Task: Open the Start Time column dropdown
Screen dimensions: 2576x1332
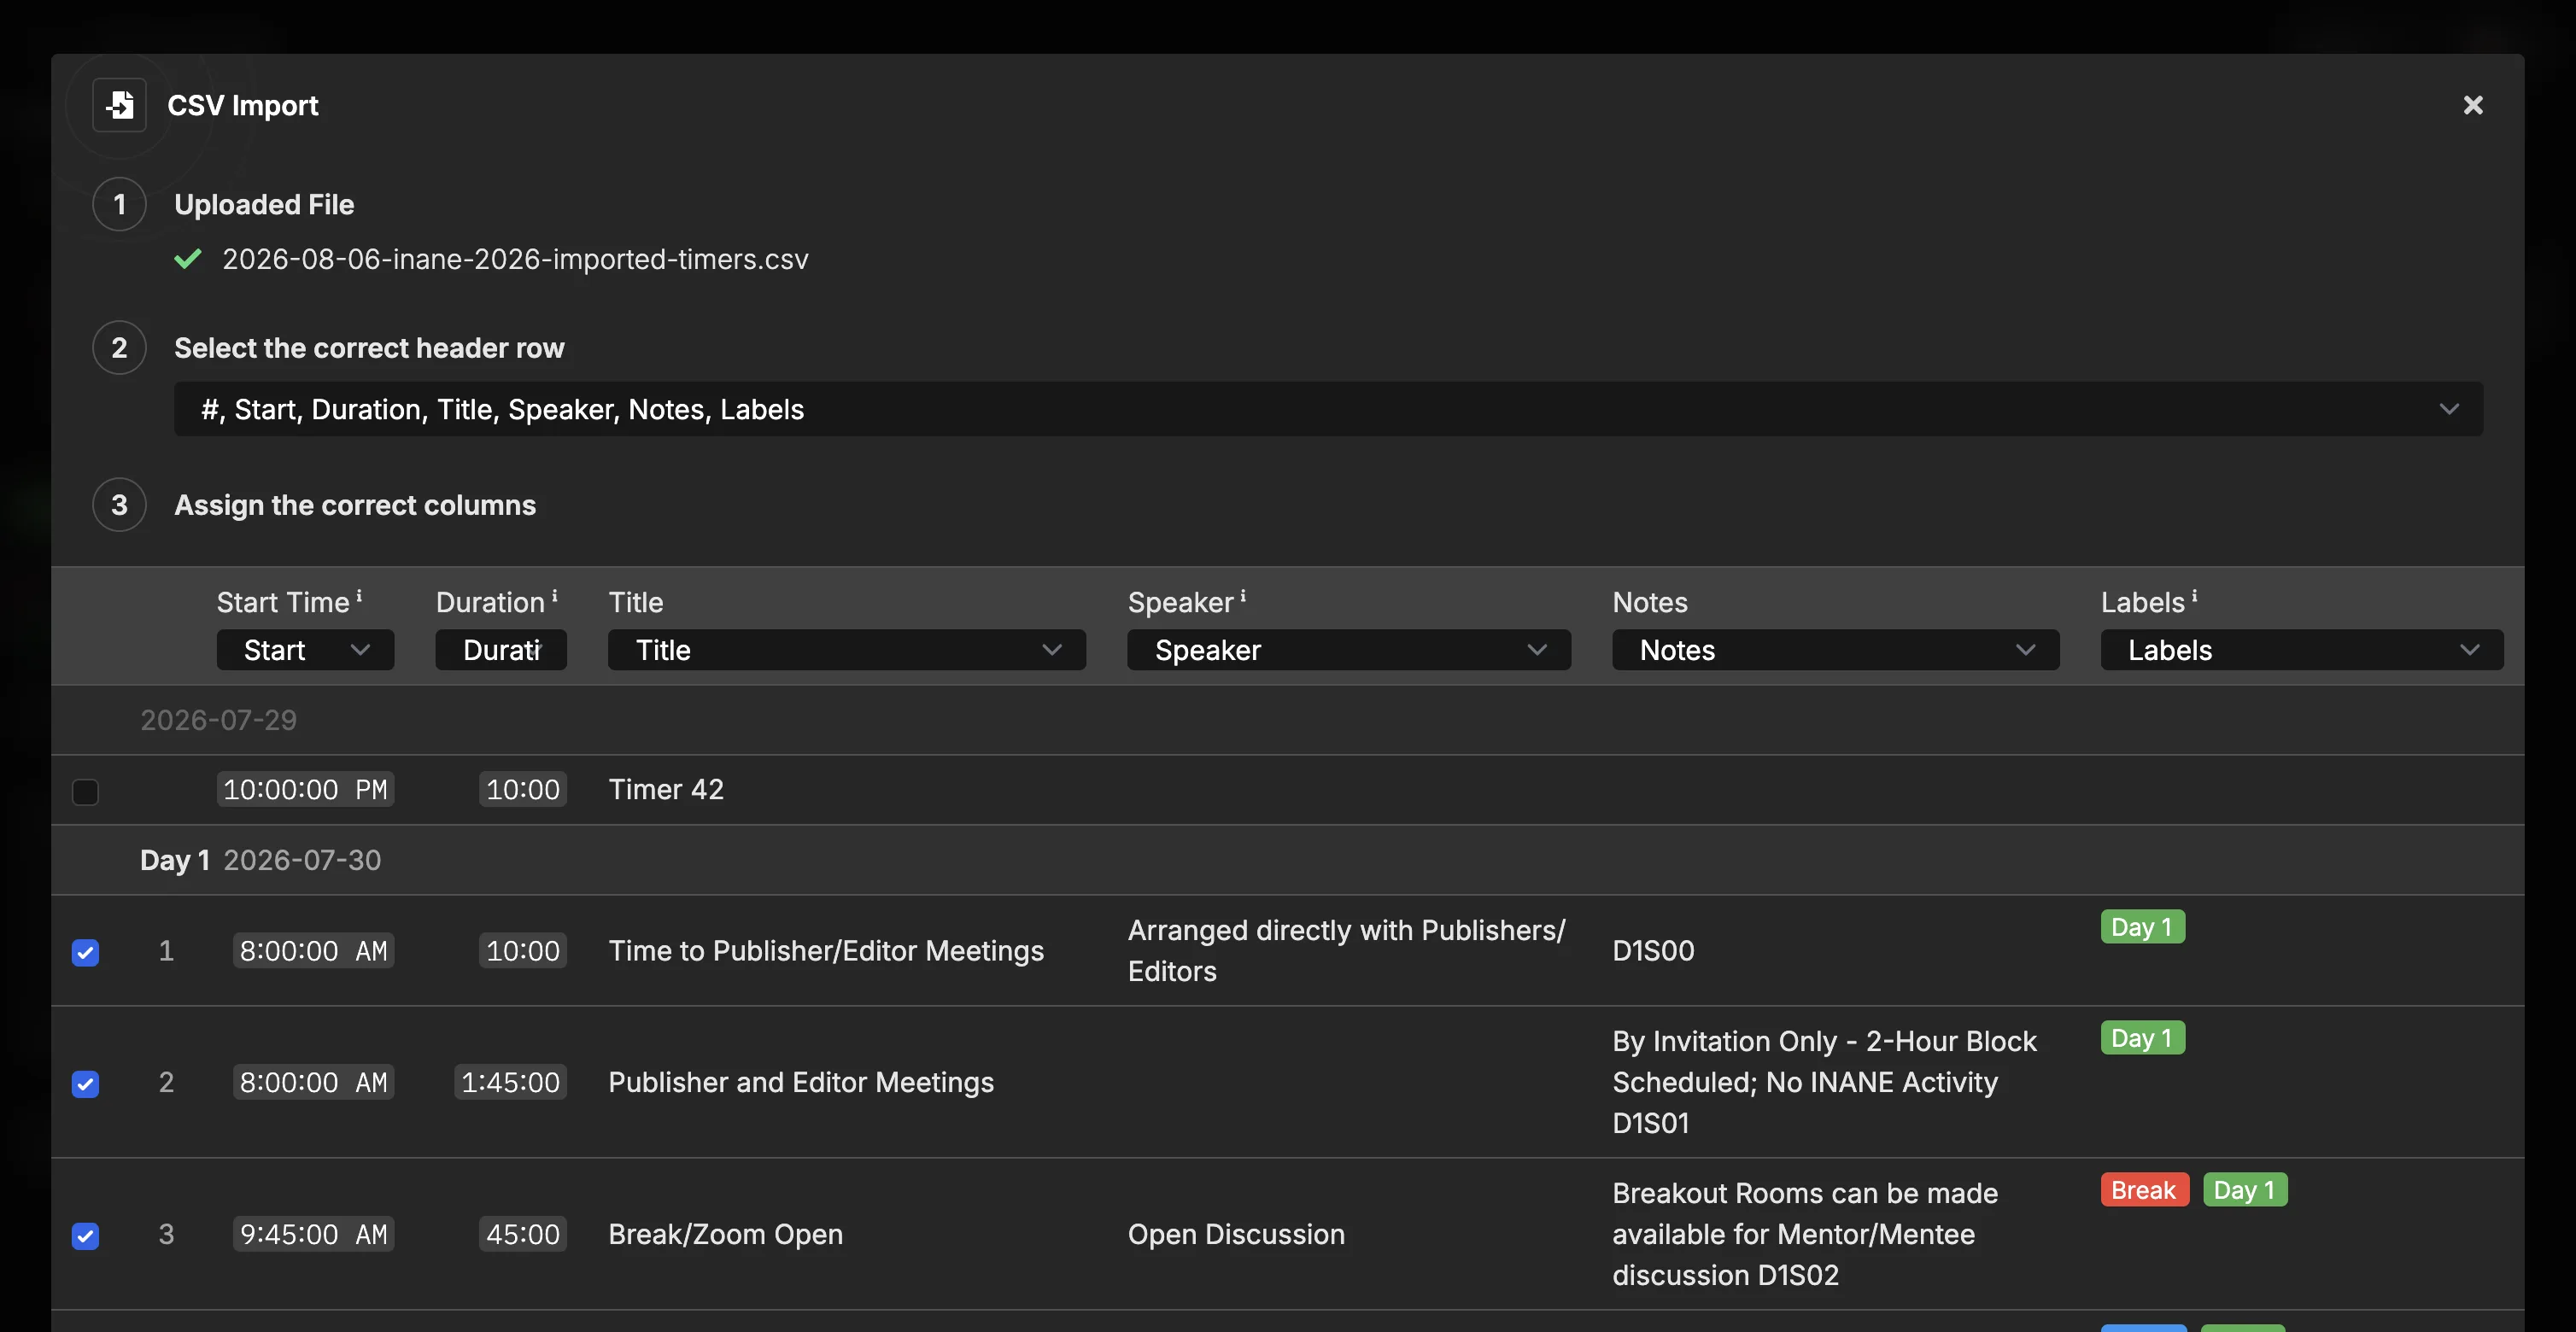Action: (x=305, y=650)
